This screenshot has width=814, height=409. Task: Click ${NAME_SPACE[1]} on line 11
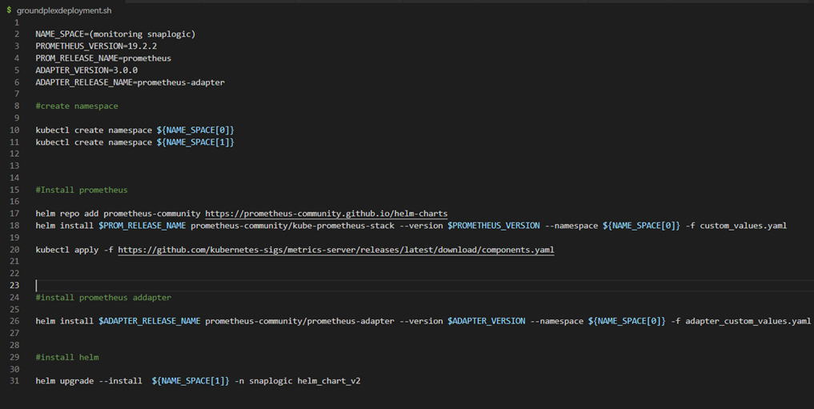point(195,142)
